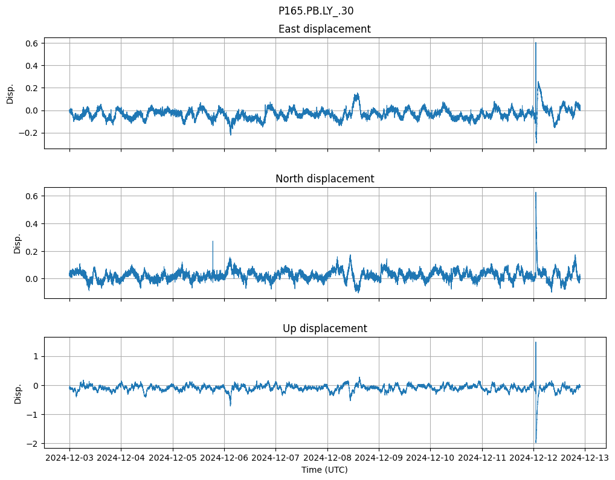Click the North plot's Disp. y-axis label
This screenshot has height=480, width=615.
click(18, 243)
